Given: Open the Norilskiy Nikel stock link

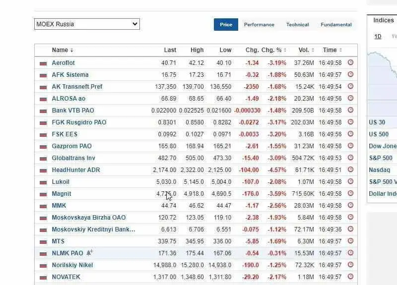Looking at the screenshot, I should pos(72,265).
